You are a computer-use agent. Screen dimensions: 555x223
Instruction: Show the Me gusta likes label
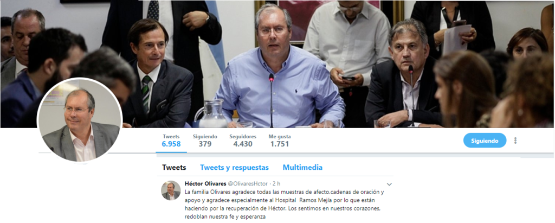(279, 137)
